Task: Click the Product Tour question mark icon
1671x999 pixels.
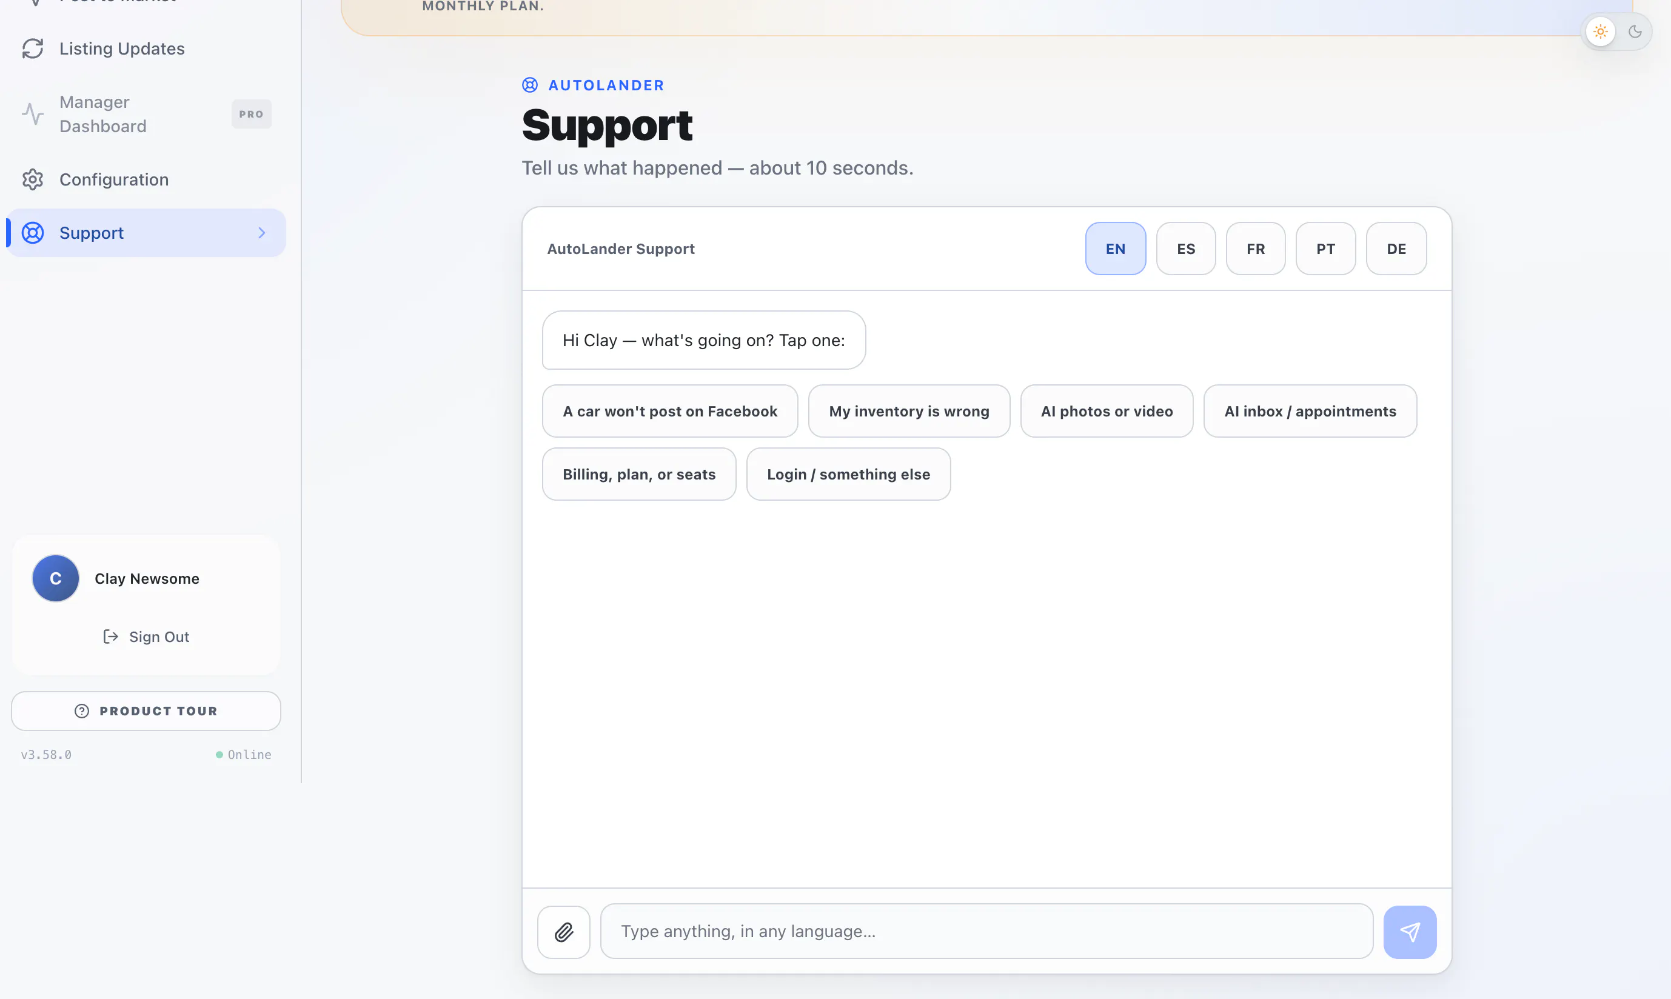Action: click(81, 711)
